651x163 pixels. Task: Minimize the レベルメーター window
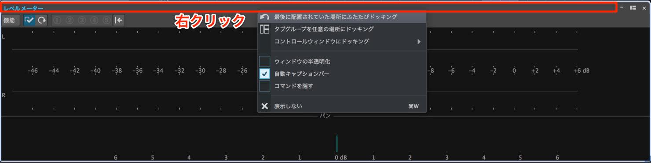(x=622, y=7)
